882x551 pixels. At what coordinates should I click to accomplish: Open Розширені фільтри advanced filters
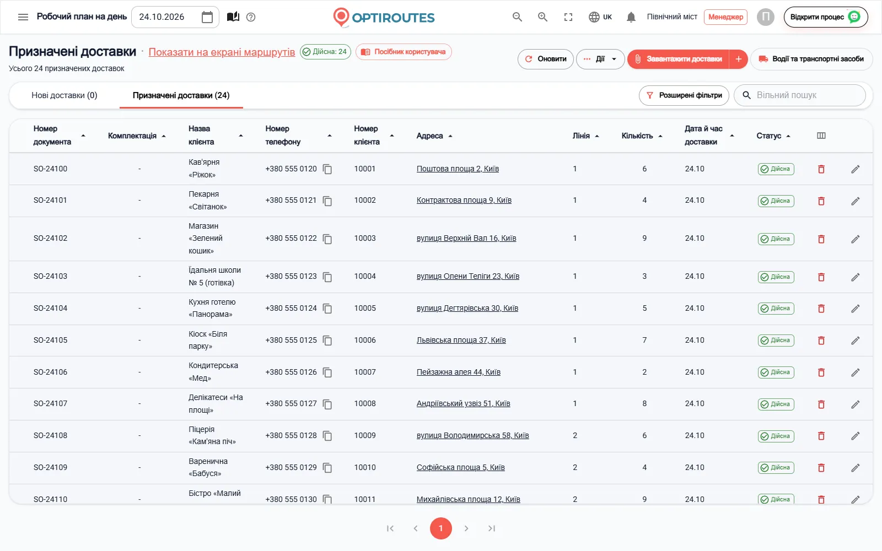(x=684, y=95)
